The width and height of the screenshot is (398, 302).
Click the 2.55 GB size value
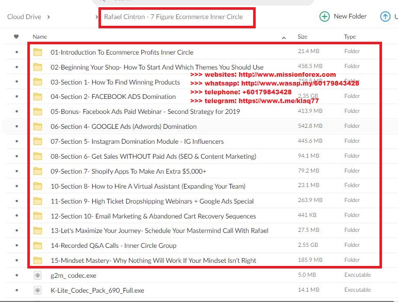click(x=308, y=245)
